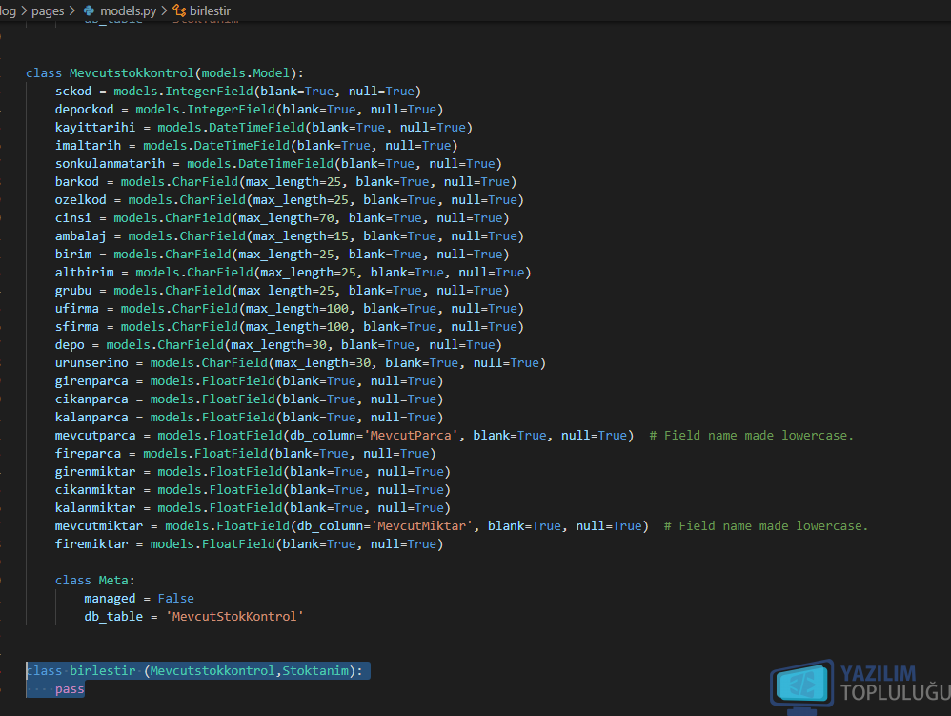Click the comment after the mevcutmiktar field
Viewport: 951px width, 716px height.
click(x=766, y=526)
